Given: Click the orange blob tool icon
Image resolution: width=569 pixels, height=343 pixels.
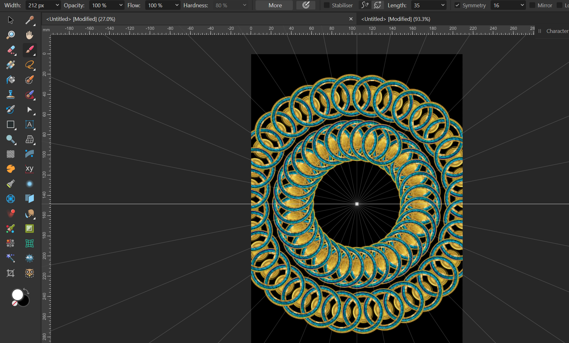Looking at the screenshot, I should click(x=10, y=169).
